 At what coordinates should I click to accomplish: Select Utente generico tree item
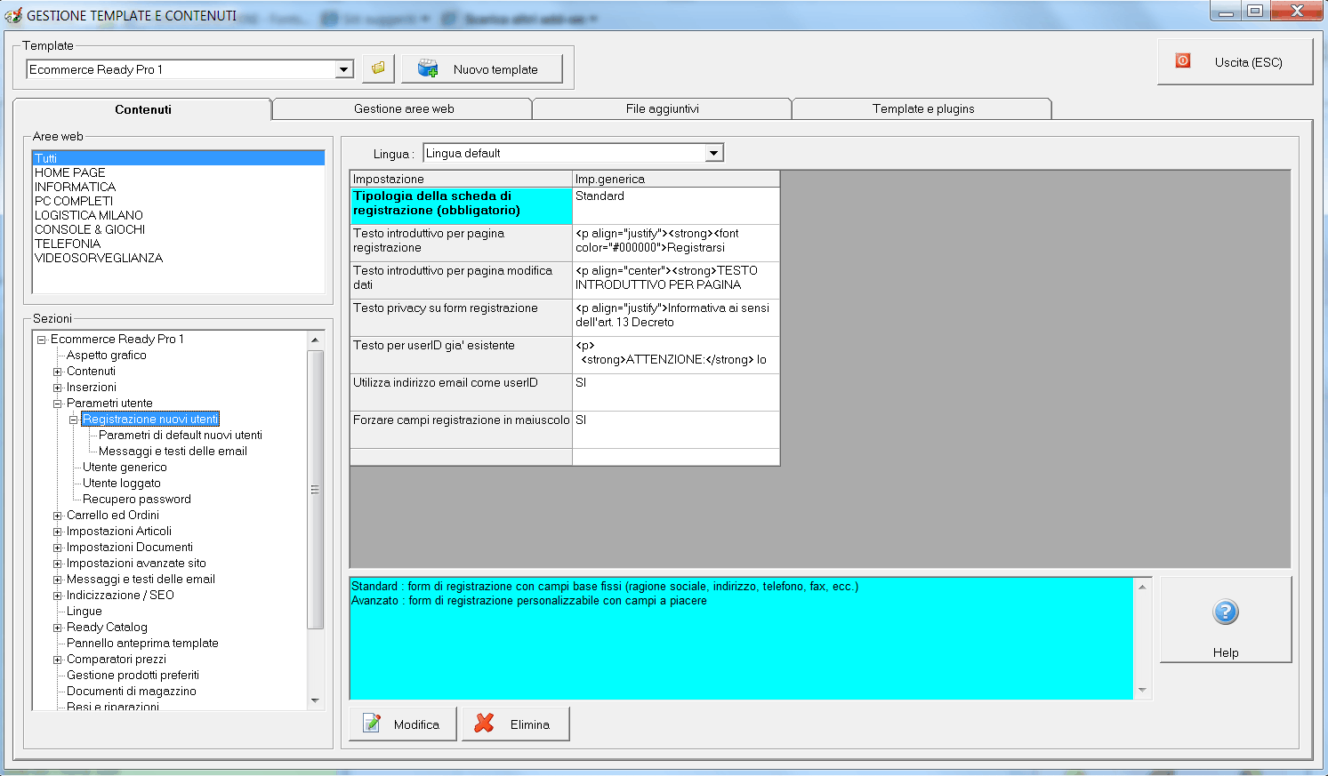[x=125, y=468]
